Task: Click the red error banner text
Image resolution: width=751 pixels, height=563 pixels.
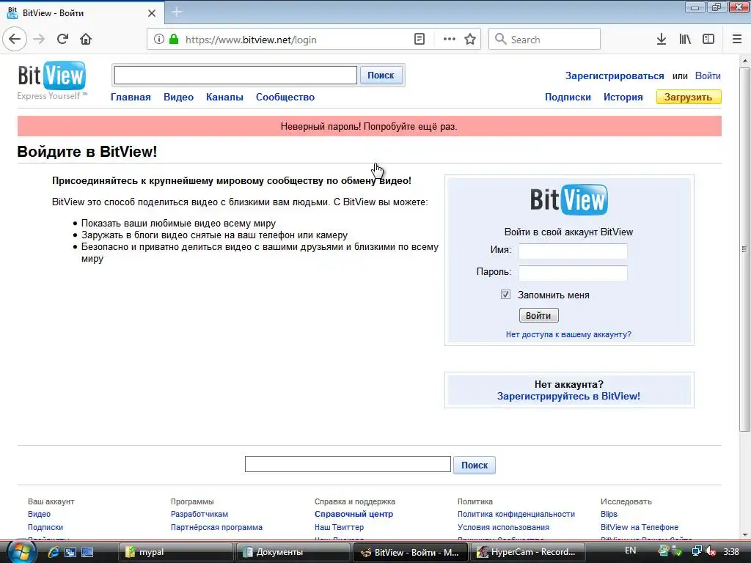Action: pyautogui.click(x=369, y=127)
